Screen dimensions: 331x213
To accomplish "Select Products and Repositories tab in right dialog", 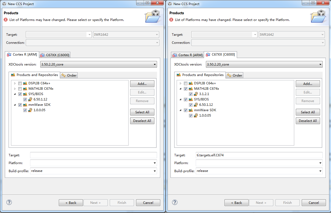I will pyautogui.click(x=200, y=75).
